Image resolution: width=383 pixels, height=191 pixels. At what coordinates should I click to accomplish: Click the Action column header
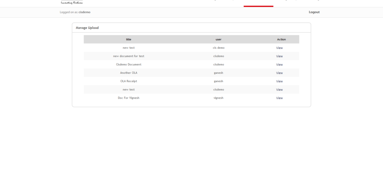click(281, 39)
